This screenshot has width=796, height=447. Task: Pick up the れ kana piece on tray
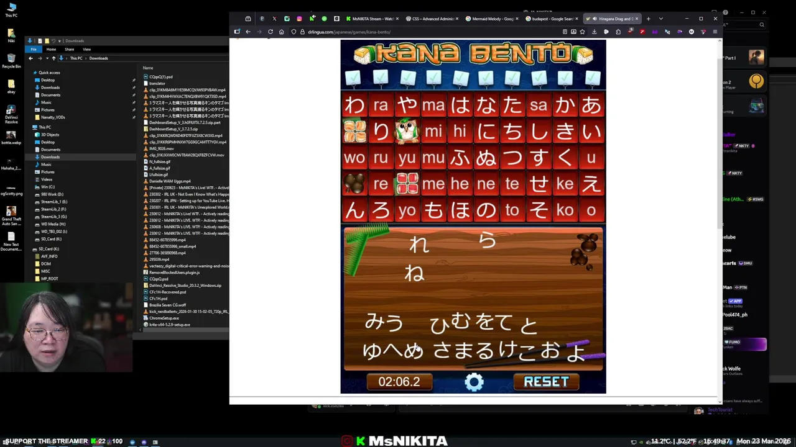coord(419,245)
